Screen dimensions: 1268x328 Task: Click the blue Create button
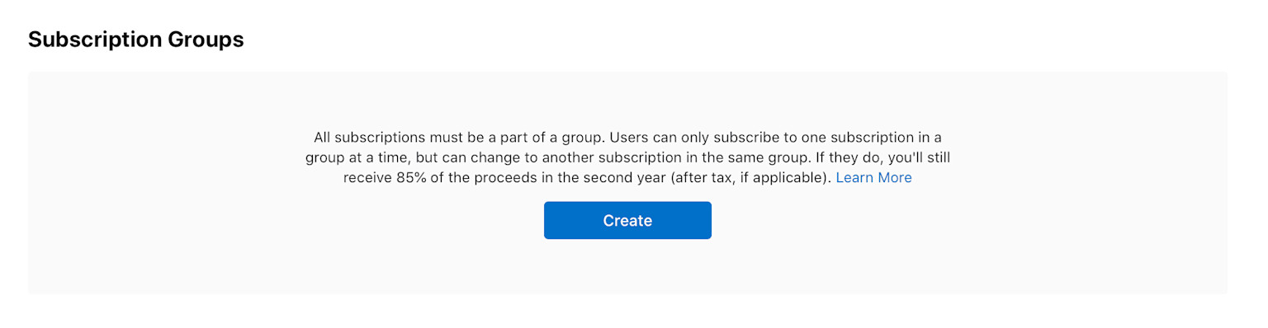coord(627,220)
